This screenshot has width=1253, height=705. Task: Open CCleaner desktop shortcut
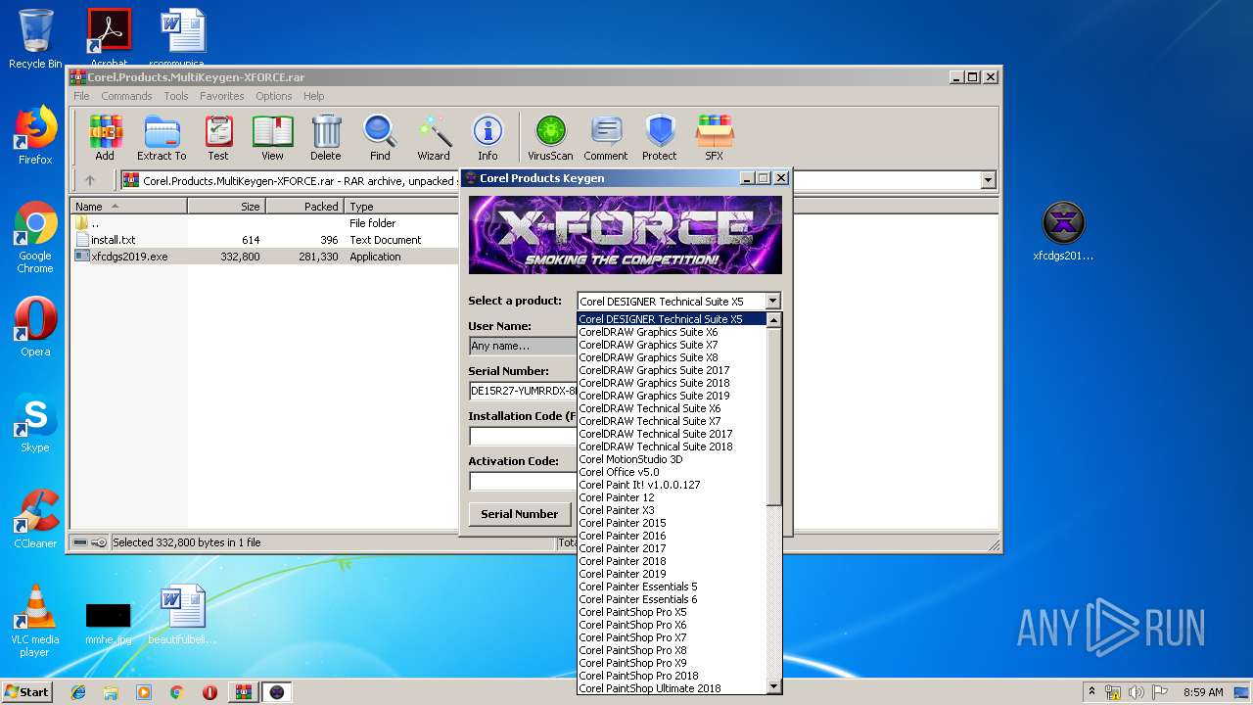coord(35,519)
